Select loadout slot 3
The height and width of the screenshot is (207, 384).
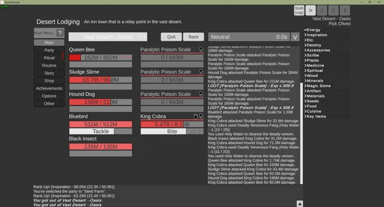pos(345,10)
